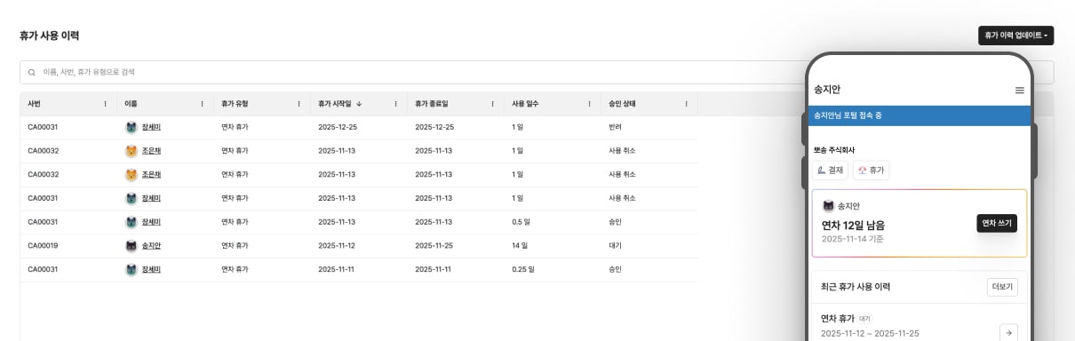Sort by the 승인 상태 column header
This screenshot has height=341, width=1075.
[x=622, y=104]
